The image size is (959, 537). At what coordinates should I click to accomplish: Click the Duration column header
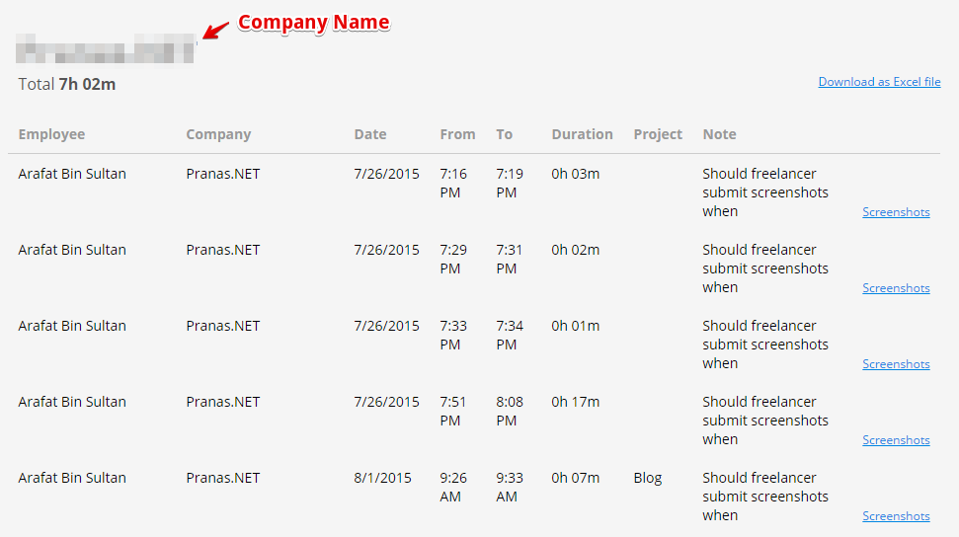(x=583, y=134)
